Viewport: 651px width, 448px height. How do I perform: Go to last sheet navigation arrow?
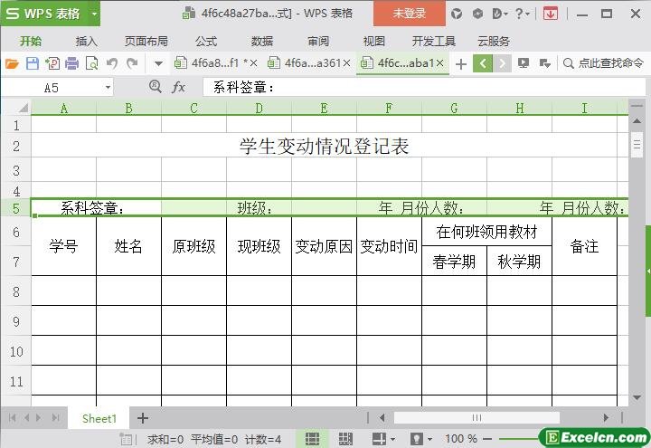pyautogui.click(x=56, y=417)
